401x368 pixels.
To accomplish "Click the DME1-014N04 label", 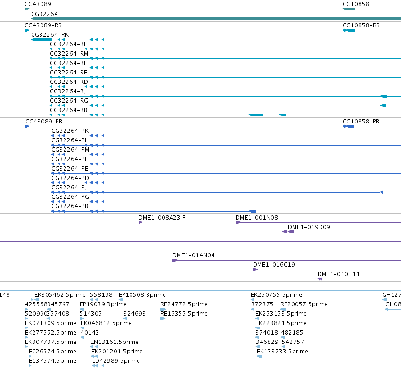I will pos(194,255).
